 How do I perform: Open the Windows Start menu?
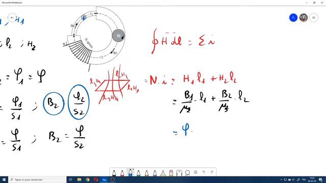(x=4, y=179)
